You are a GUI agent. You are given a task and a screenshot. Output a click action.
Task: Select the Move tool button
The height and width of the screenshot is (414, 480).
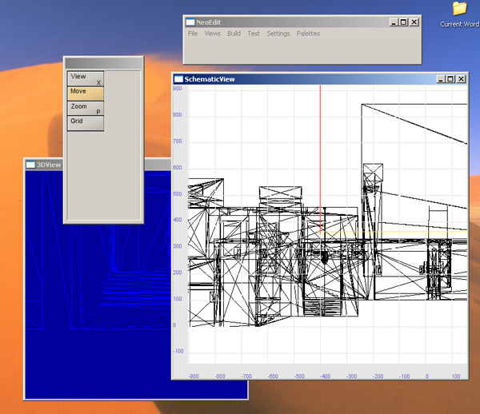tap(86, 94)
